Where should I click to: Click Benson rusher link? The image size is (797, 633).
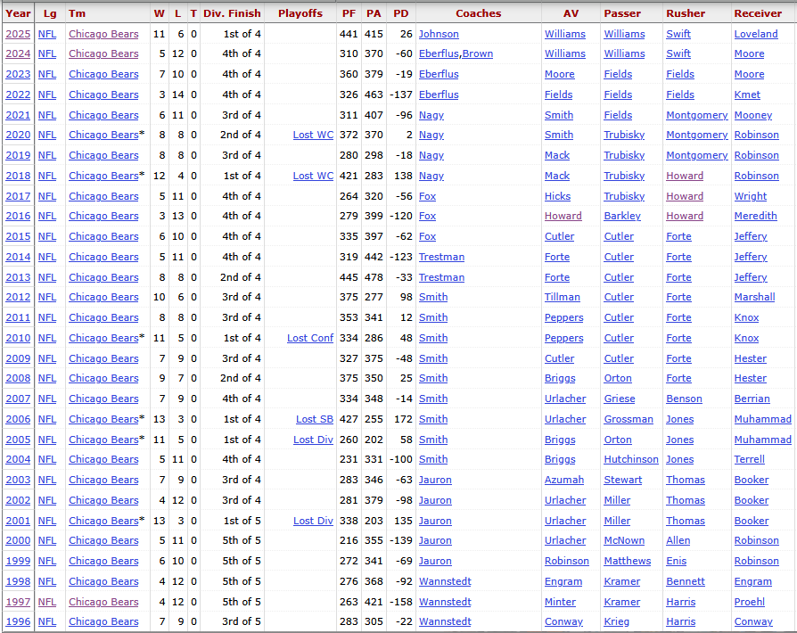(x=684, y=399)
